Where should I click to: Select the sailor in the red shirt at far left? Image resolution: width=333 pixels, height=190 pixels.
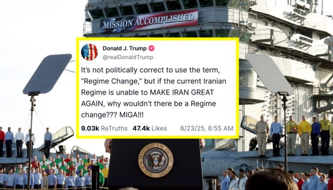click(x=2, y=142)
